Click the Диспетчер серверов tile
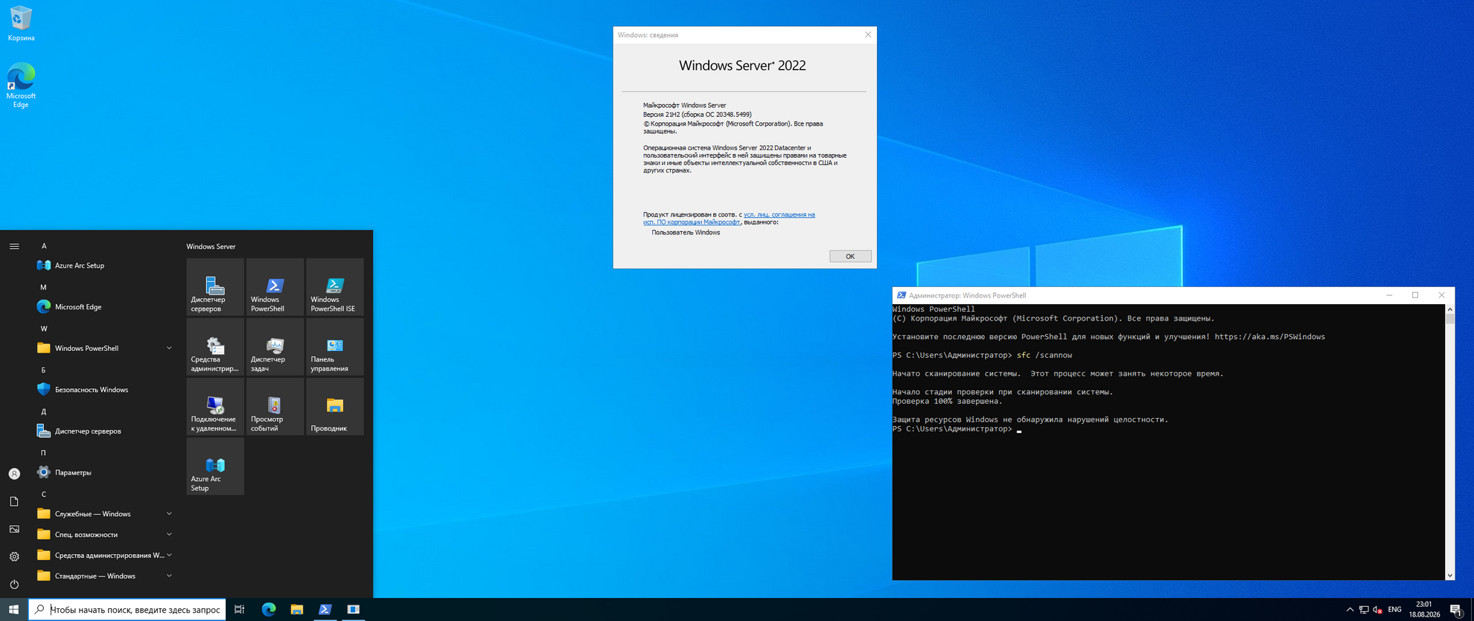 tap(215, 287)
